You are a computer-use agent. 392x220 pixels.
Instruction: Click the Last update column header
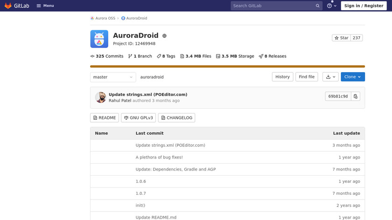tap(346, 133)
